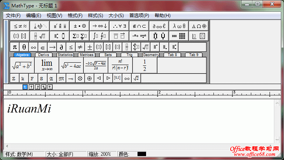
Task: Open the underbar and overbar templates palette
Action: [119, 36]
